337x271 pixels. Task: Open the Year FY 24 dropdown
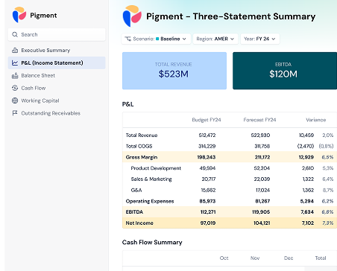(x=260, y=39)
